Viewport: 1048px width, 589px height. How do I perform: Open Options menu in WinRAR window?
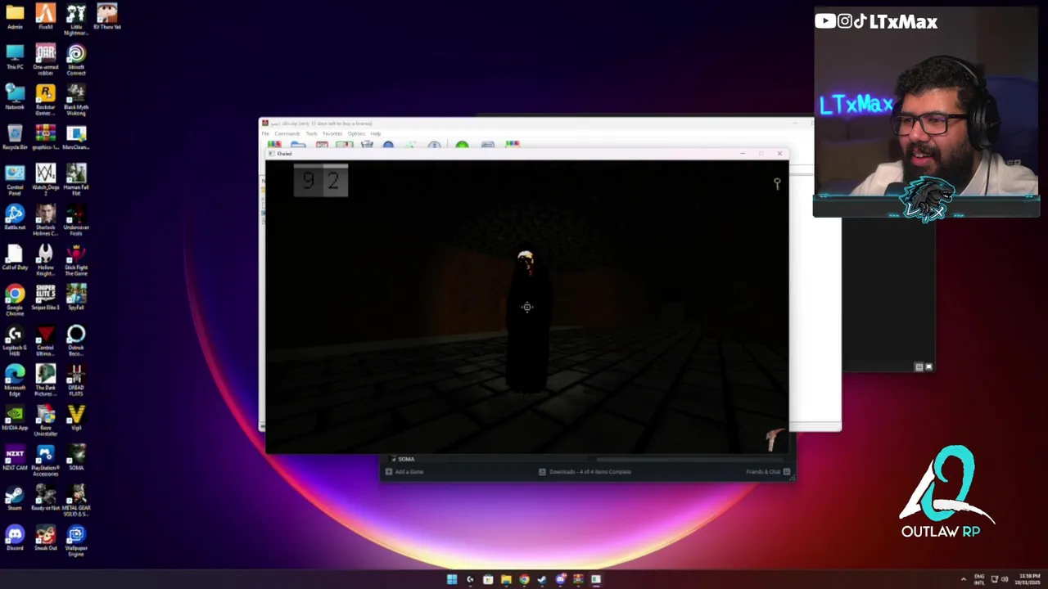pyautogui.click(x=356, y=133)
